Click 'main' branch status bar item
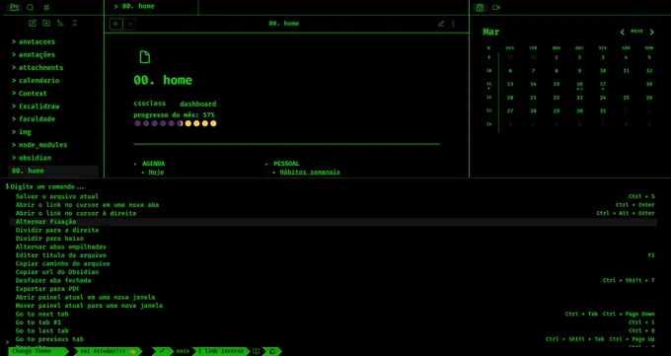Image resolution: width=671 pixels, height=356 pixels. (183, 351)
